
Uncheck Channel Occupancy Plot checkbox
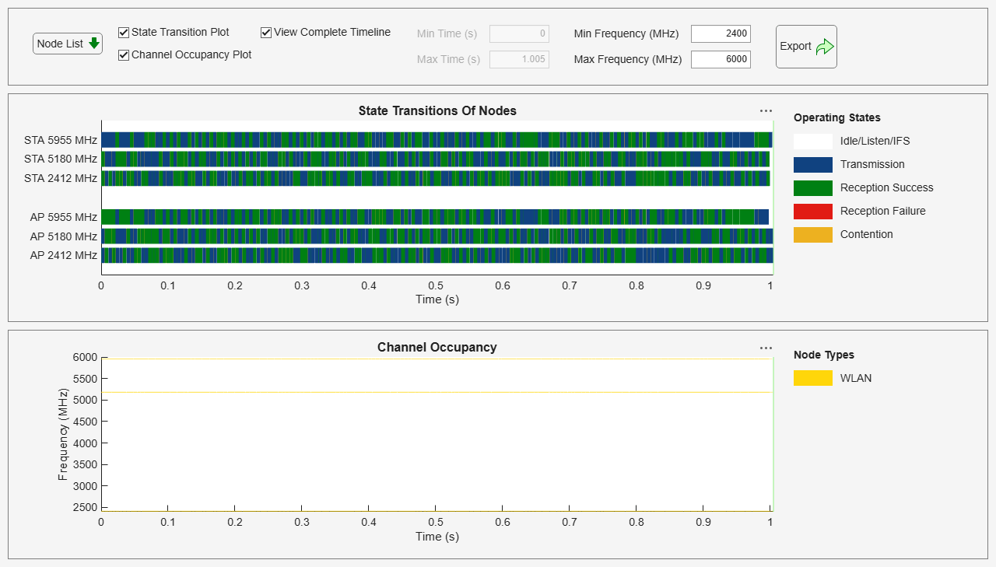(x=124, y=55)
